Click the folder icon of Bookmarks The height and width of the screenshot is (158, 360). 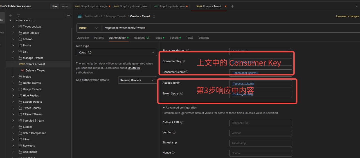[x=20, y=152]
